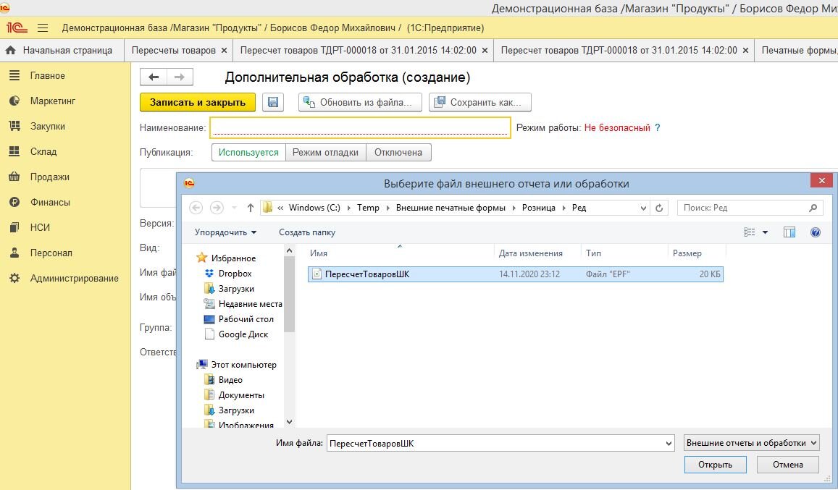
Task: Open Маркетинг section in sidebar
Action: (53, 101)
